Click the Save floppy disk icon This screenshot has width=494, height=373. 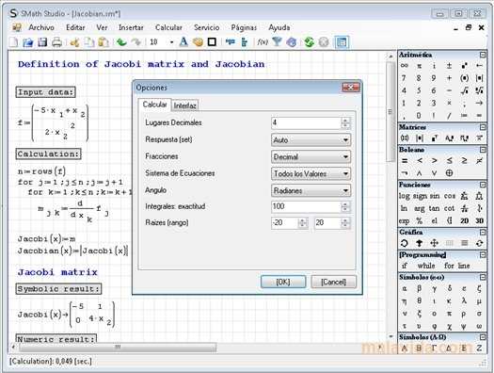point(42,42)
